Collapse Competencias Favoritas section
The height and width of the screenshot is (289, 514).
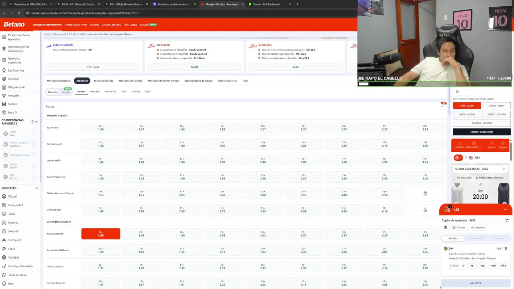point(37,122)
